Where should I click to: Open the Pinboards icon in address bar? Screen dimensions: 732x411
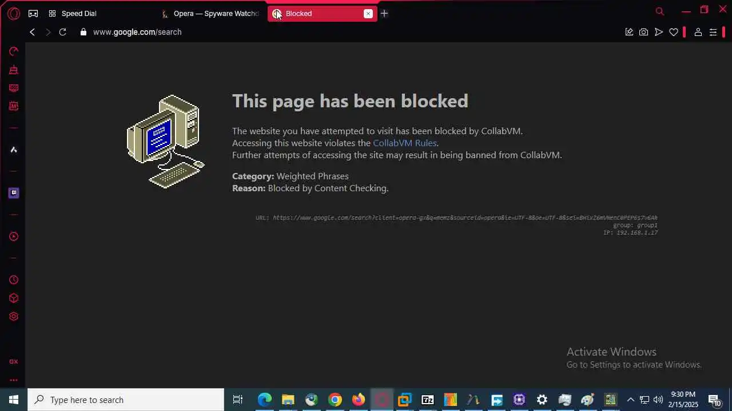(x=629, y=32)
